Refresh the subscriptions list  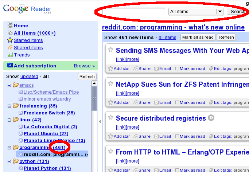pyautogui.click(x=87, y=77)
